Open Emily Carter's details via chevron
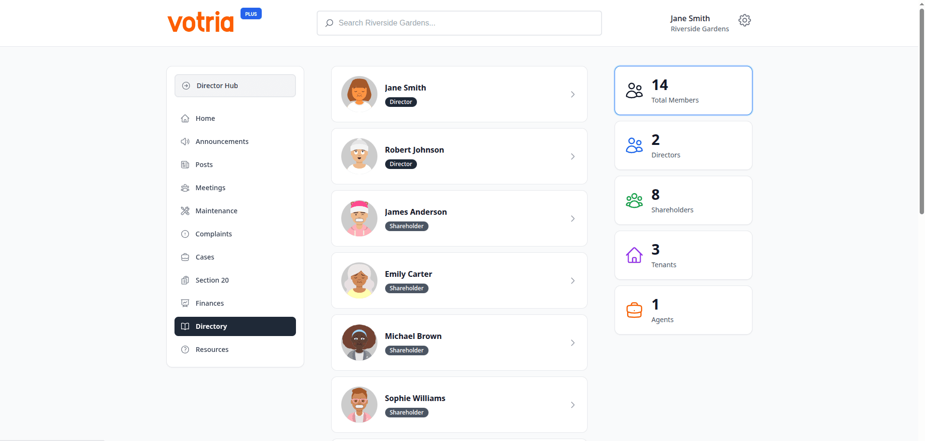This screenshot has width=925, height=441. (x=573, y=281)
